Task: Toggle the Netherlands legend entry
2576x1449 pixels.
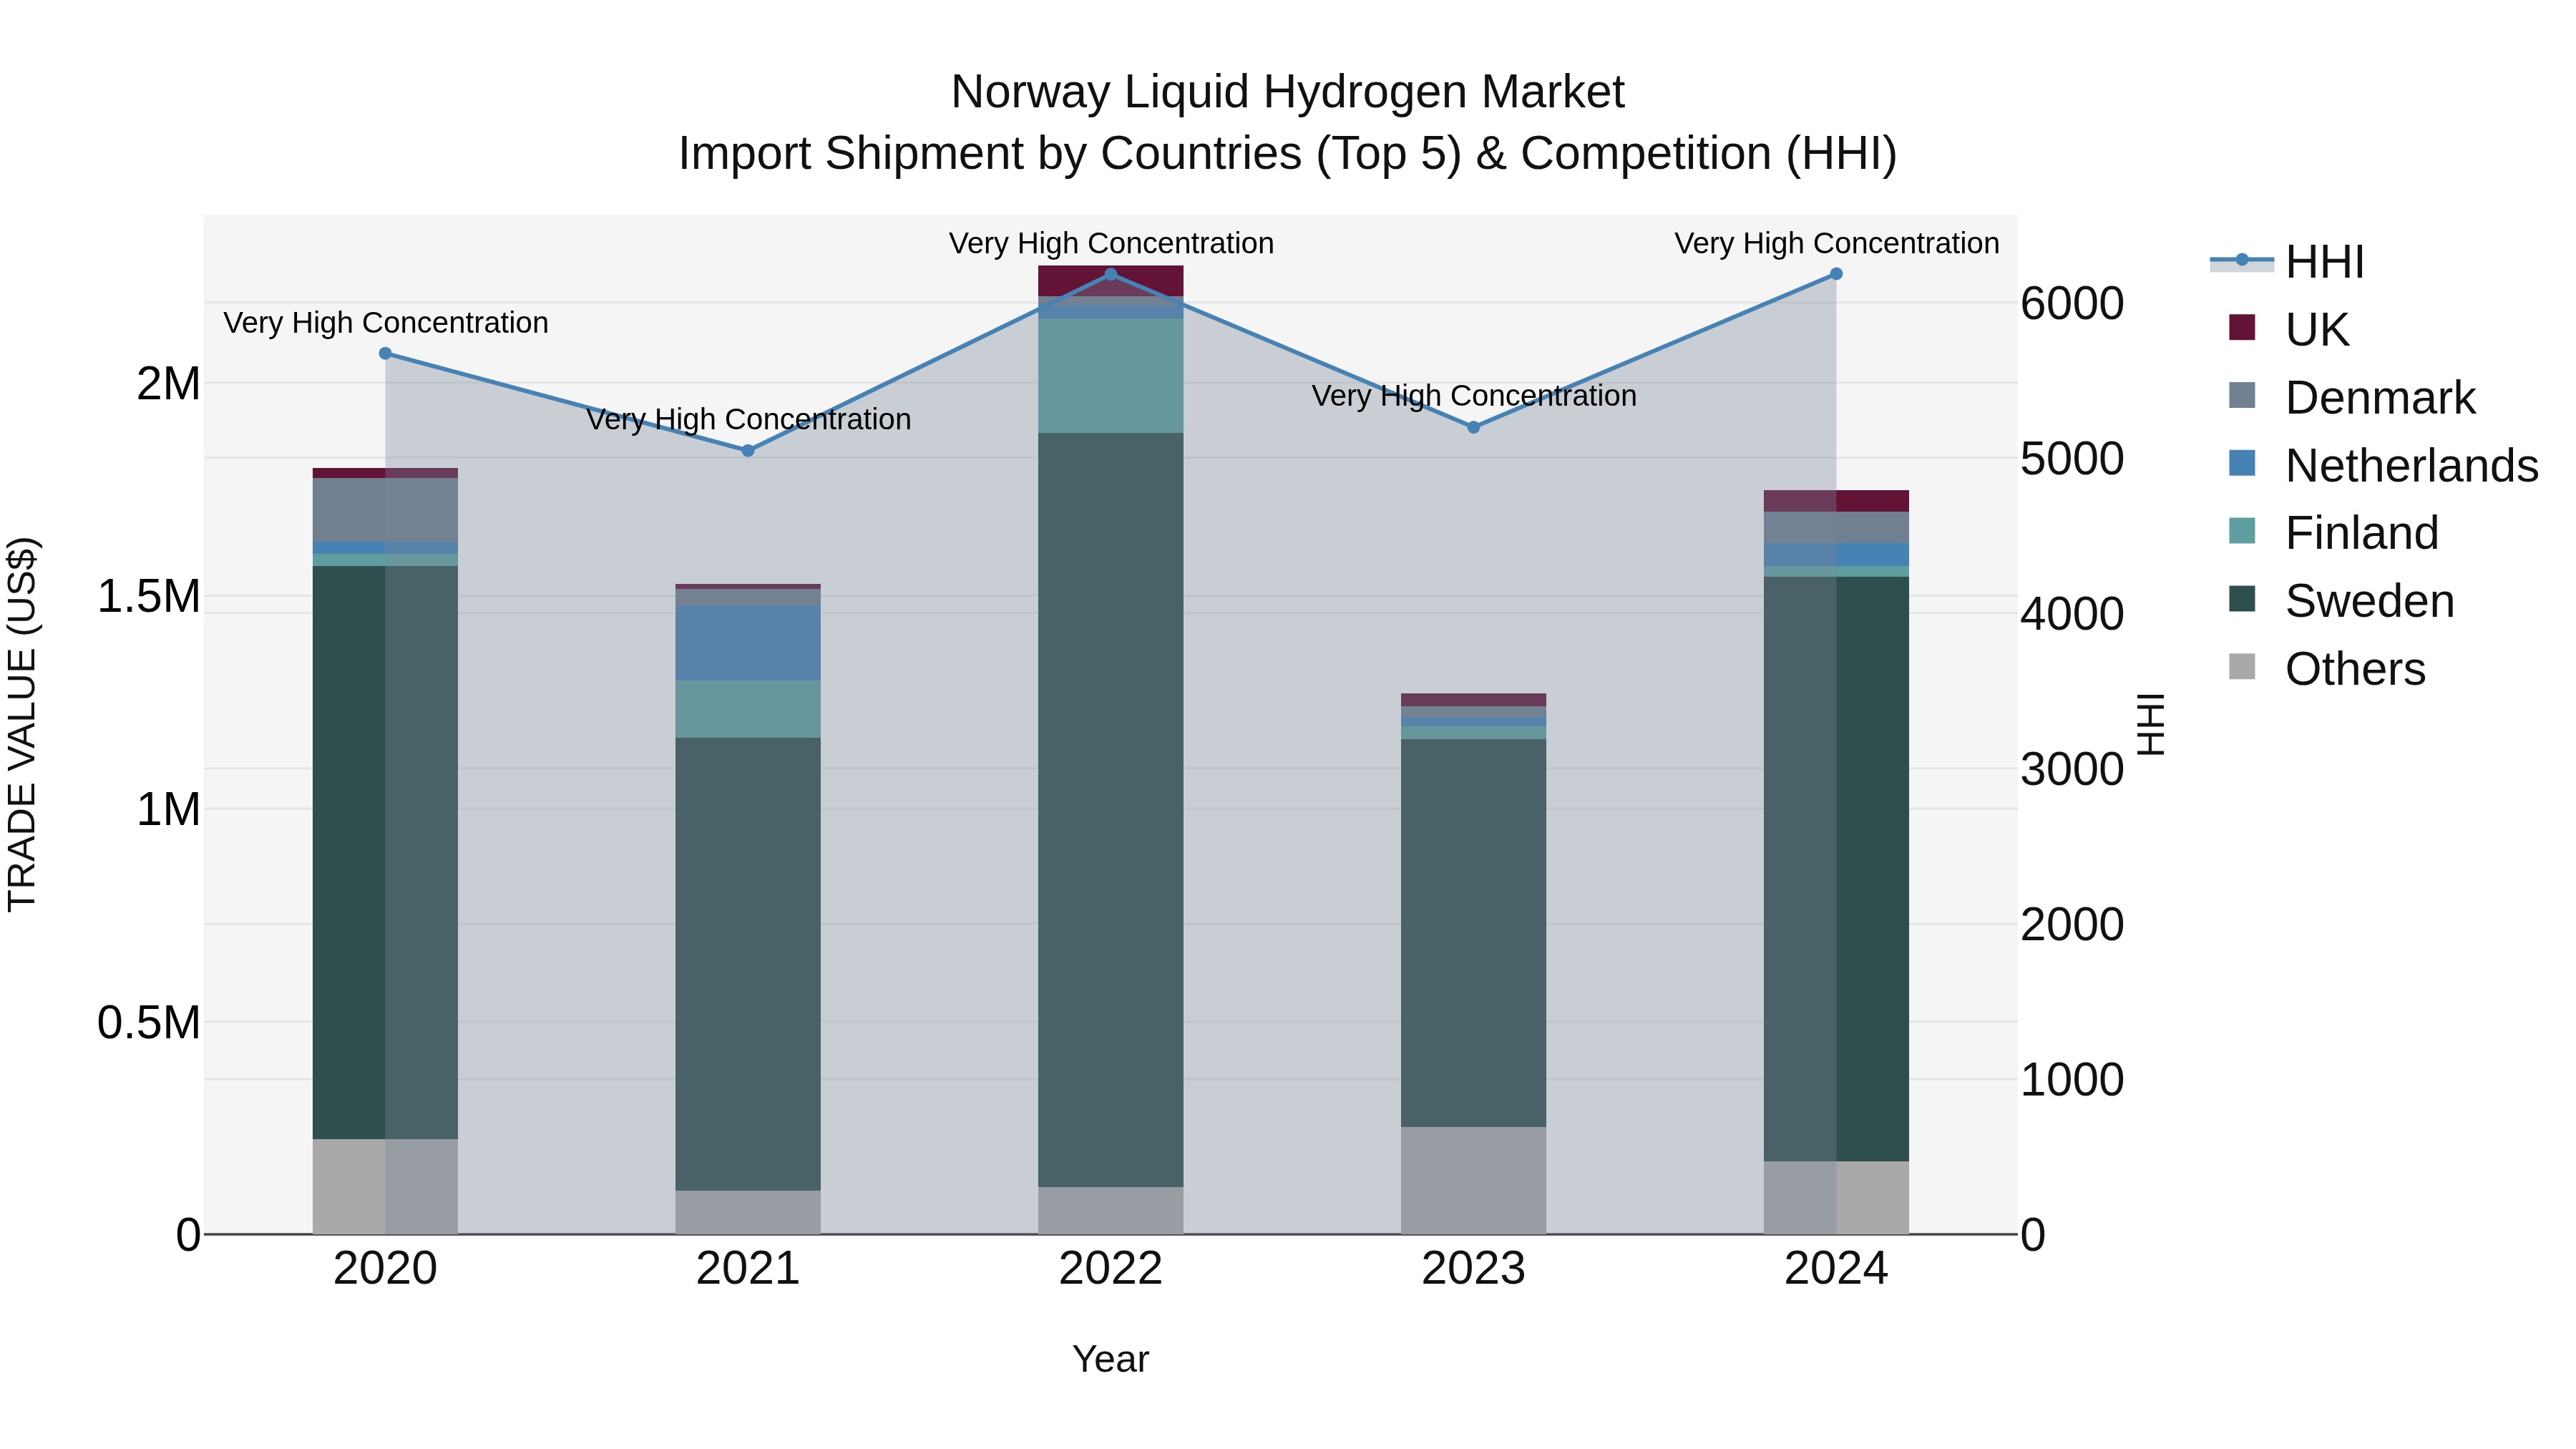Action: coord(2383,465)
